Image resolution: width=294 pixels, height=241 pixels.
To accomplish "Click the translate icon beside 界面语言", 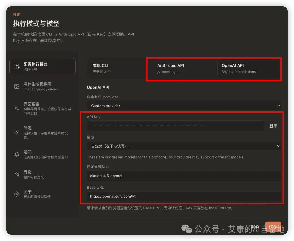I will tap(17, 109).
